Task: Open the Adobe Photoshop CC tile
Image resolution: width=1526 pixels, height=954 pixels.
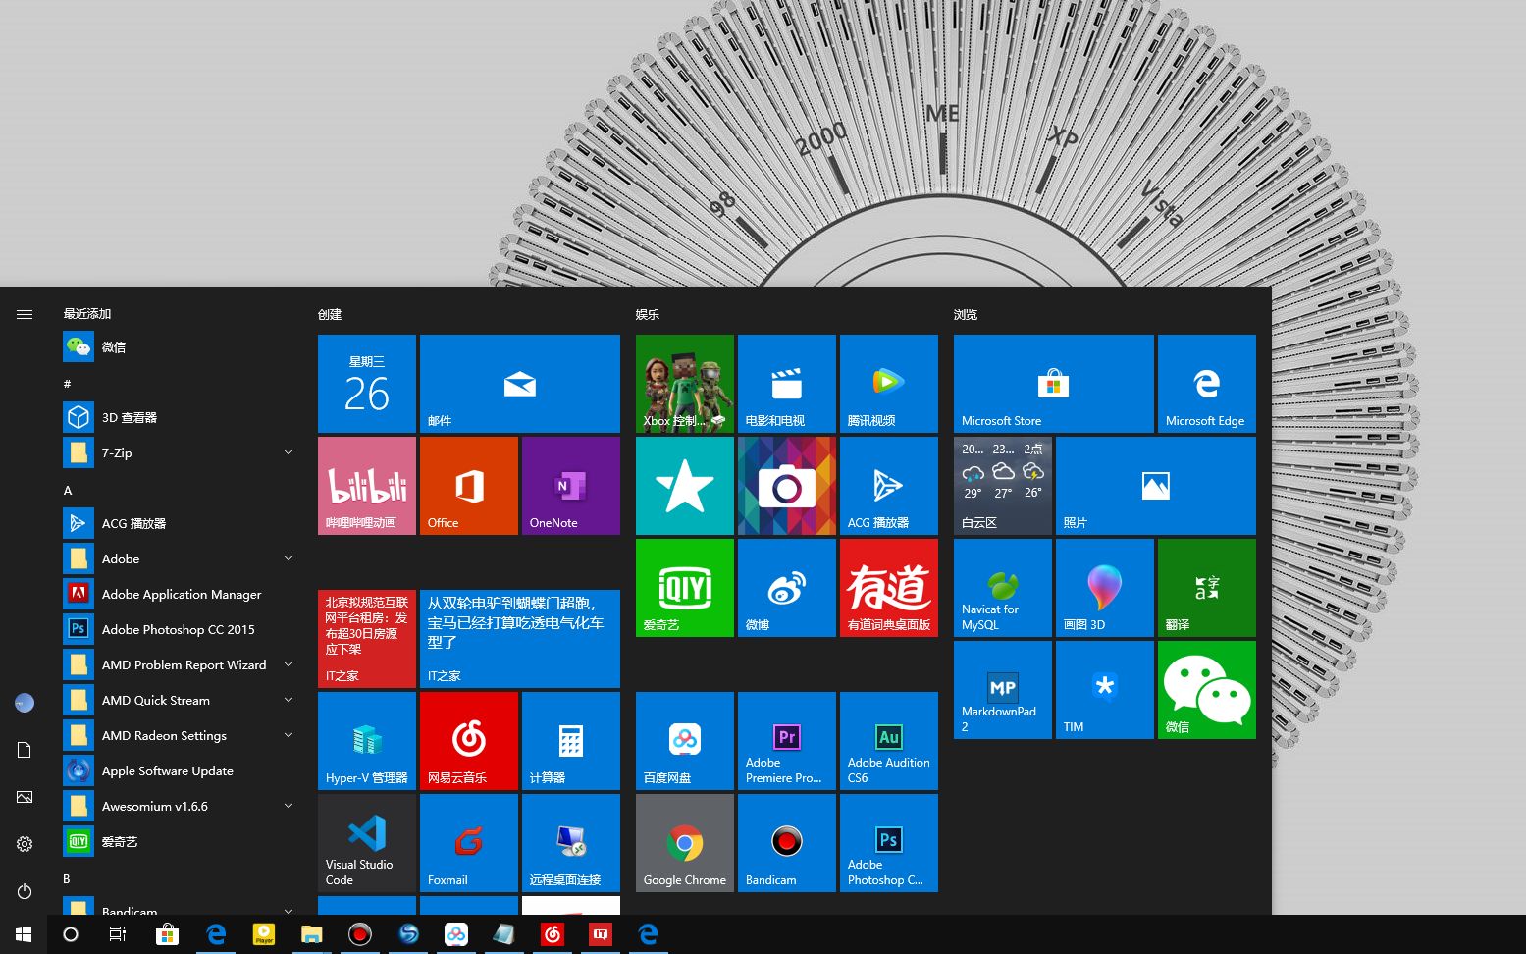Action: (x=889, y=843)
